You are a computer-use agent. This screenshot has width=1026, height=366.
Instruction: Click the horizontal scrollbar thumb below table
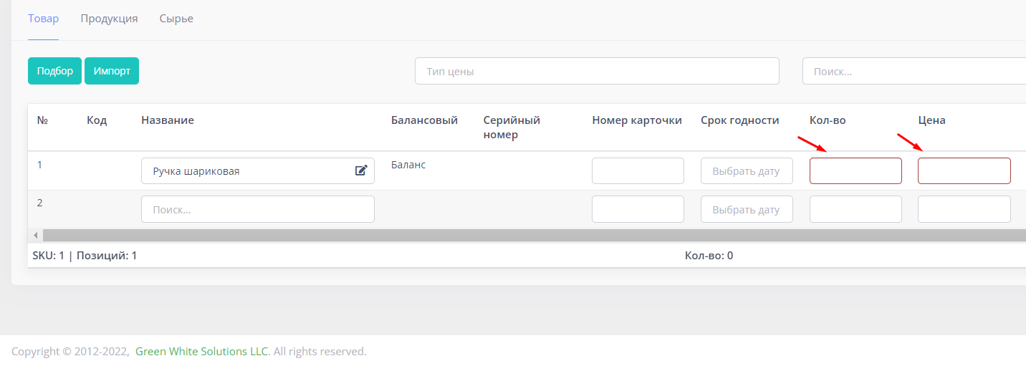(534, 235)
